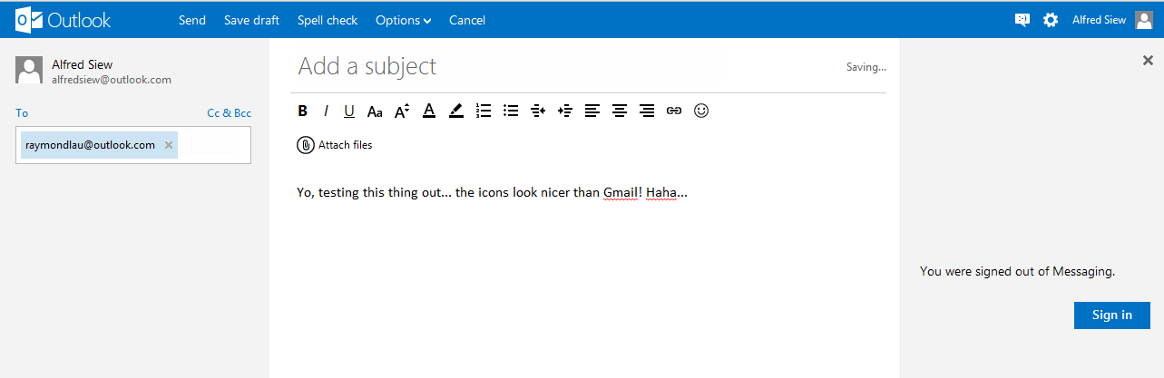Open the font color picker
The height and width of the screenshot is (378, 1164).
tap(429, 111)
